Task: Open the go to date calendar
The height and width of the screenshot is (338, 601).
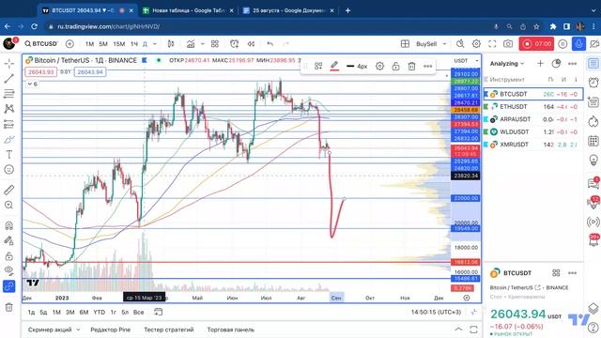Action: [x=158, y=313]
